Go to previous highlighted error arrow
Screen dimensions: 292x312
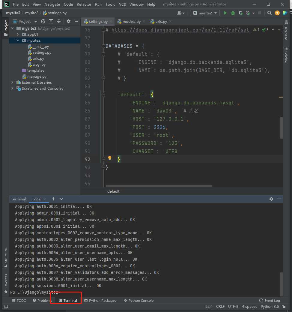[273, 29]
